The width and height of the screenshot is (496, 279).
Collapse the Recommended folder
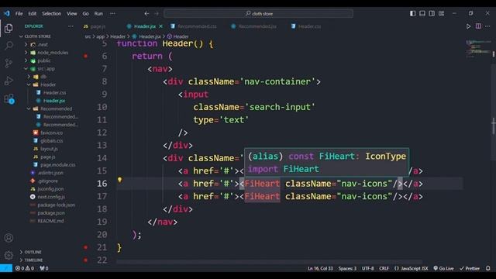pyautogui.click(x=29, y=108)
